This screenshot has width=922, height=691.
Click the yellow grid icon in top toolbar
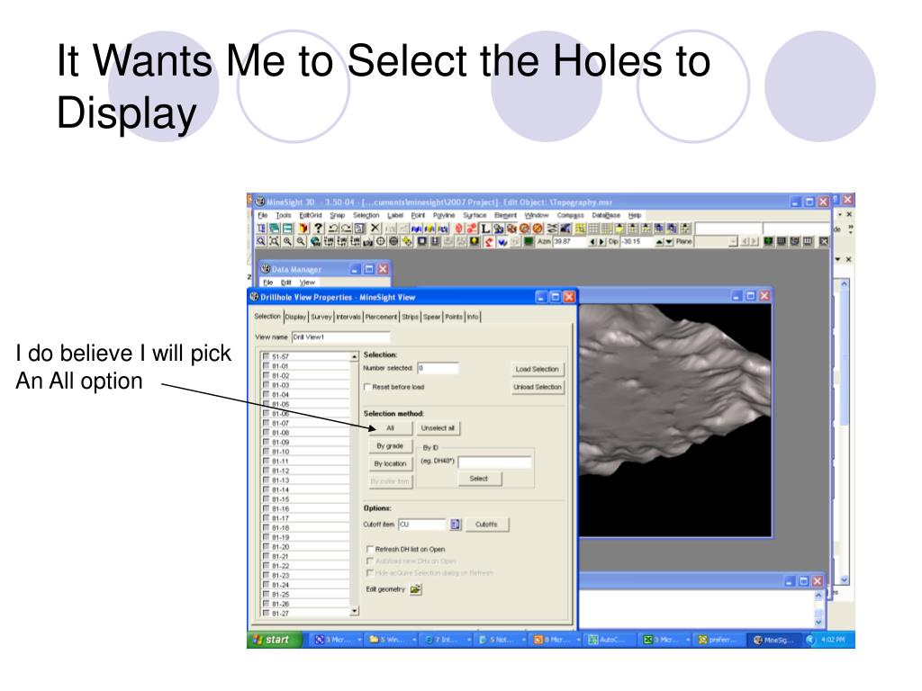click(581, 228)
